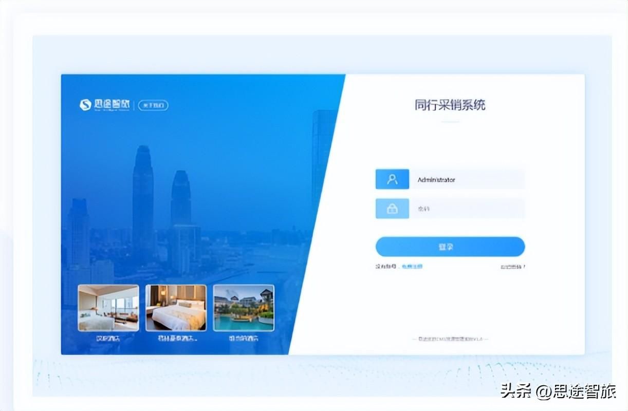
Task: Click the forgot password link
Action: 513,267
